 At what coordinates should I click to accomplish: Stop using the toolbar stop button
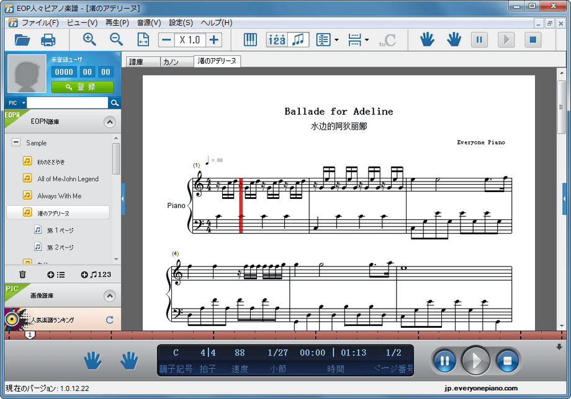pyautogui.click(x=533, y=40)
